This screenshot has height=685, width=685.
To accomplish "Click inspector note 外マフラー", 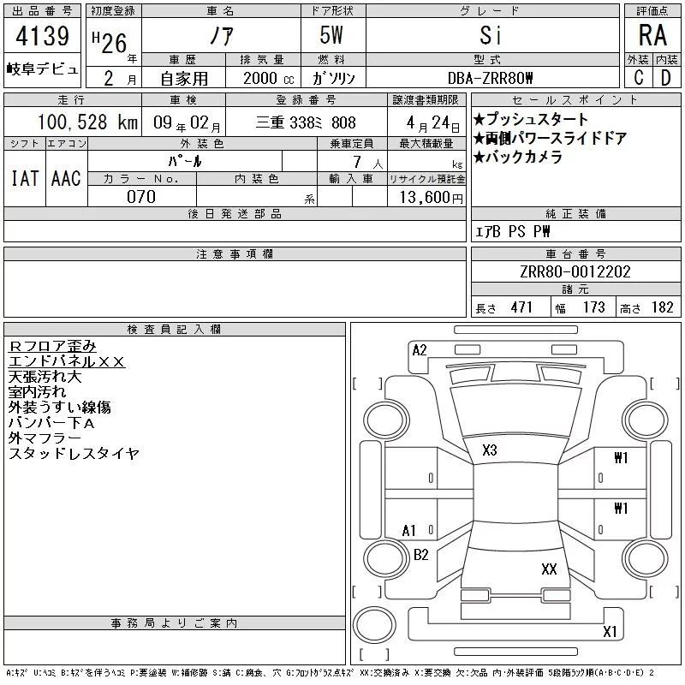I will coord(45,438).
